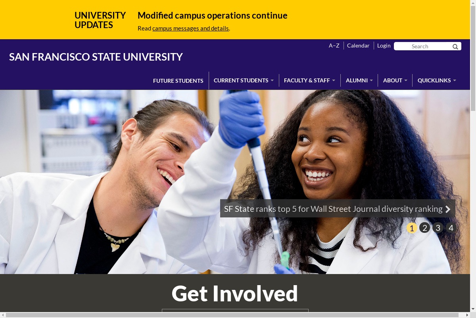Expand the Faculty & Staff dropdown
This screenshot has width=476, height=318.
(309, 80)
